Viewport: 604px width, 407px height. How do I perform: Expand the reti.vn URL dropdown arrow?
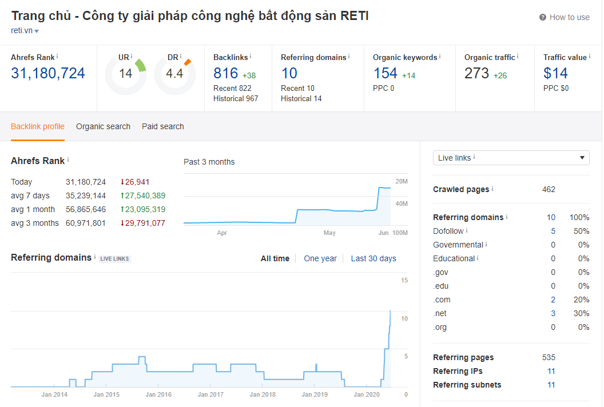(x=37, y=31)
